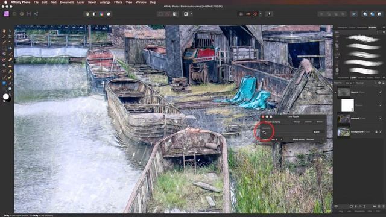
Task: Open the Liquify persona
Action: click(x=14, y=14)
